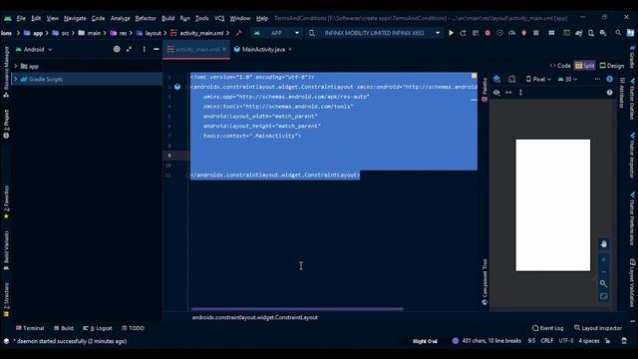
Task: Select the pan hand tool in preview
Action: (603, 243)
